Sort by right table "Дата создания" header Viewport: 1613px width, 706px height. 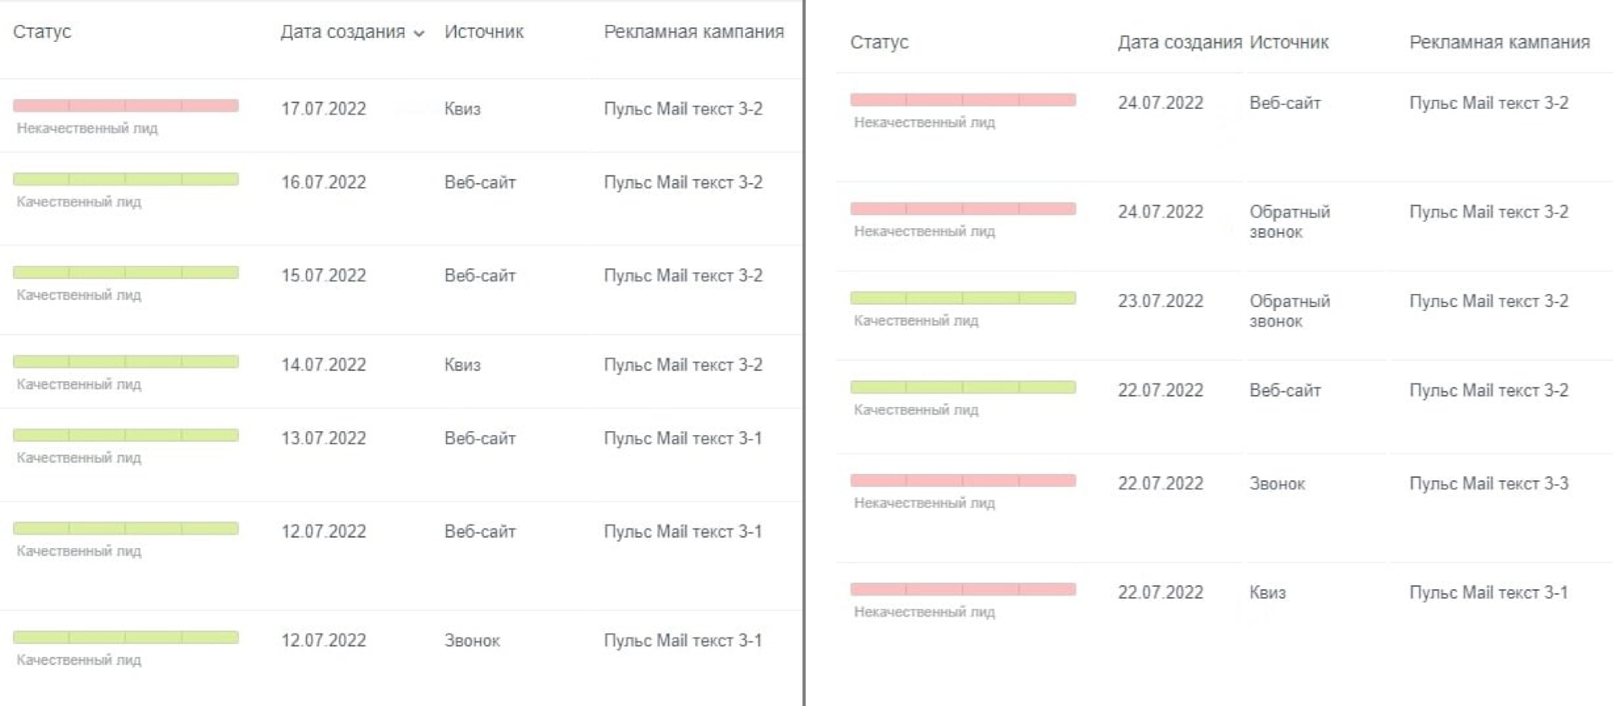1179,43
